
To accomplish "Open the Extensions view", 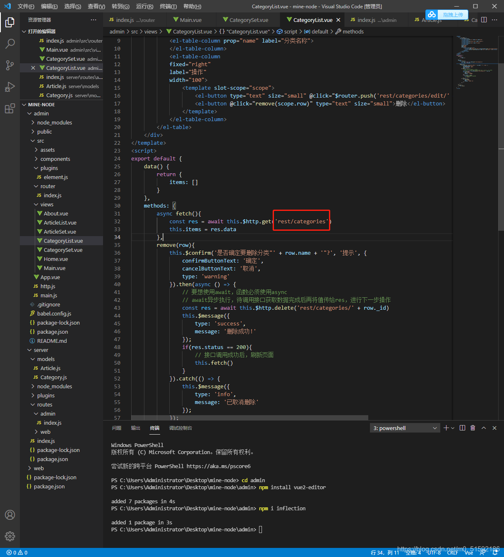I will tap(10, 109).
